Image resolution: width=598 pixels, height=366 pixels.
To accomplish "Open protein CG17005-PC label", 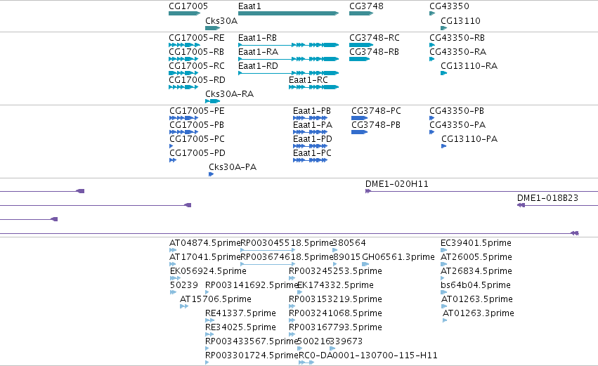I will 197,139.
